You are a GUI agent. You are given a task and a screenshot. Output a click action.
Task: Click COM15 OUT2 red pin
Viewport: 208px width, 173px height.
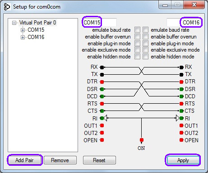pos(102,133)
